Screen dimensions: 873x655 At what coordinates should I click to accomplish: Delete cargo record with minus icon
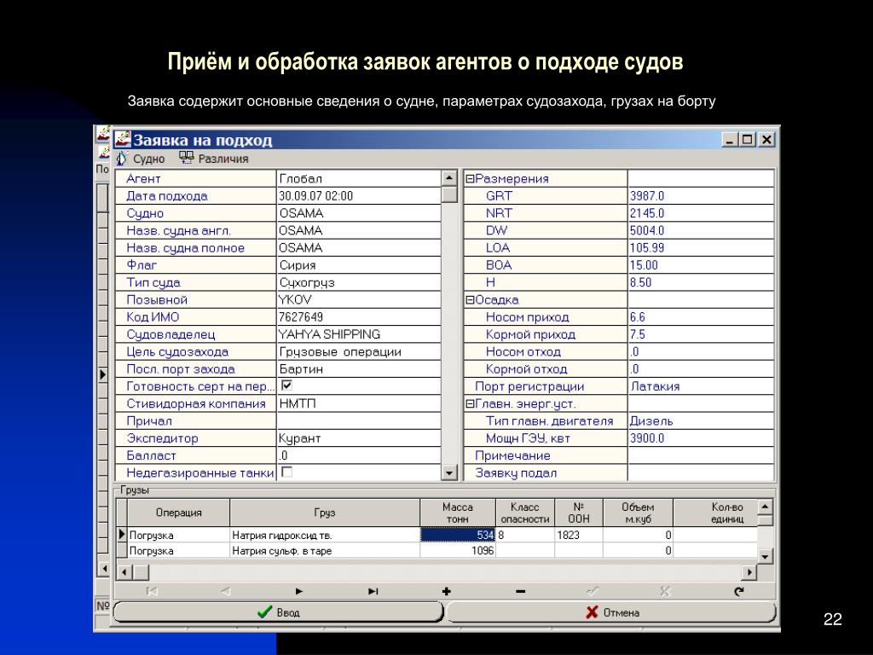[520, 592]
